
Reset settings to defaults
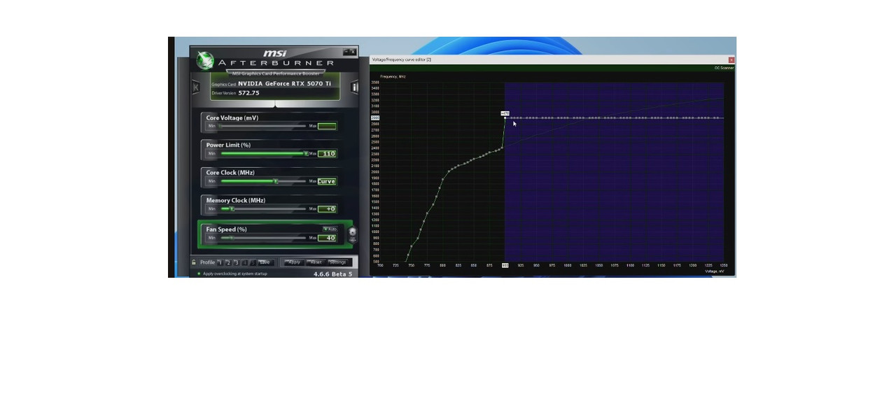pos(316,262)
